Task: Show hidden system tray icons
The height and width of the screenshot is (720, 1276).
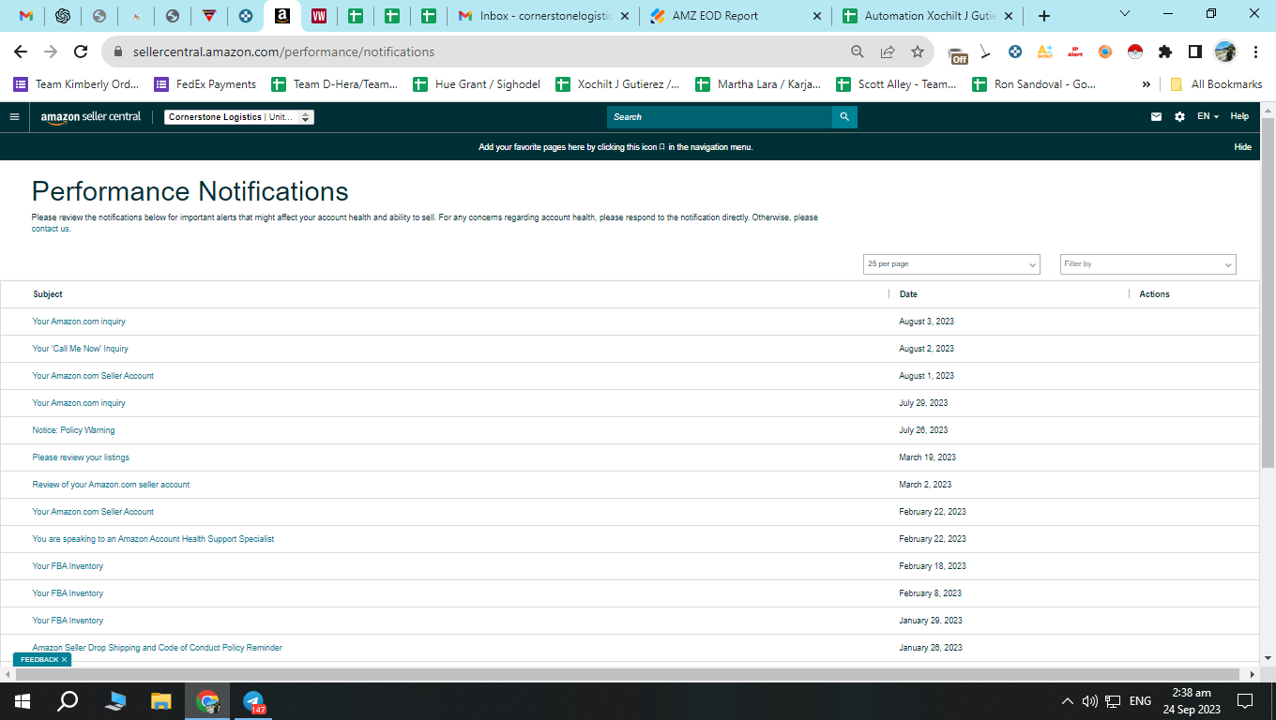Action: 1067,701
